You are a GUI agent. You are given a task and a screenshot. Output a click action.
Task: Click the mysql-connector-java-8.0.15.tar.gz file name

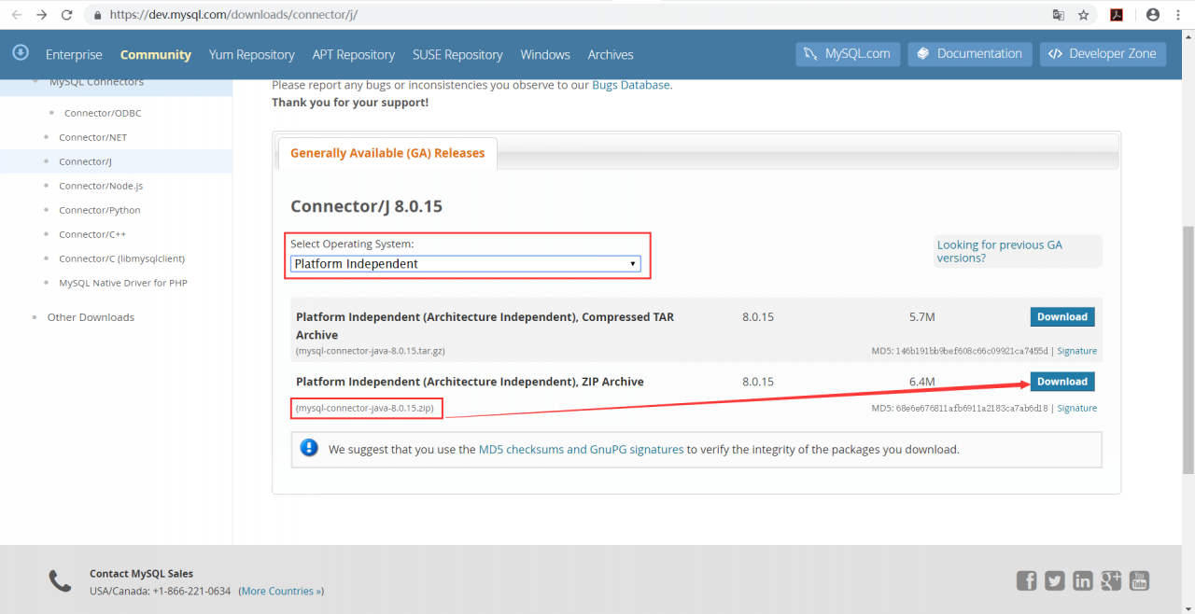[x=371, y=351]
